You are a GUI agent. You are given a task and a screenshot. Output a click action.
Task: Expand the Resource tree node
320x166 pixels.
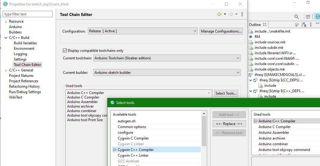pos(6,21)
